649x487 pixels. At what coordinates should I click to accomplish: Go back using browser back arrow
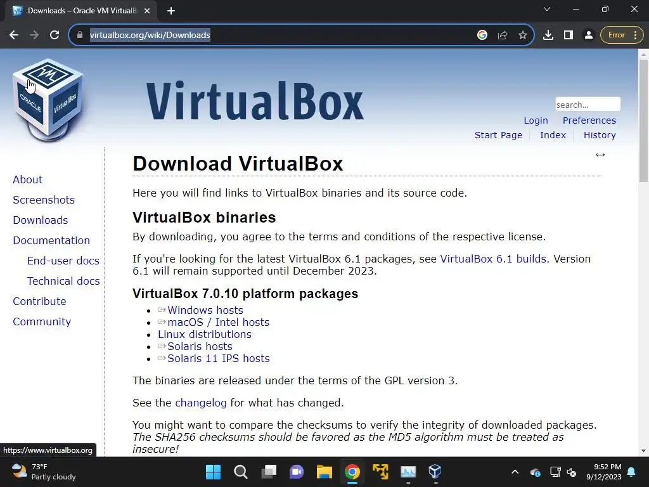14,36
